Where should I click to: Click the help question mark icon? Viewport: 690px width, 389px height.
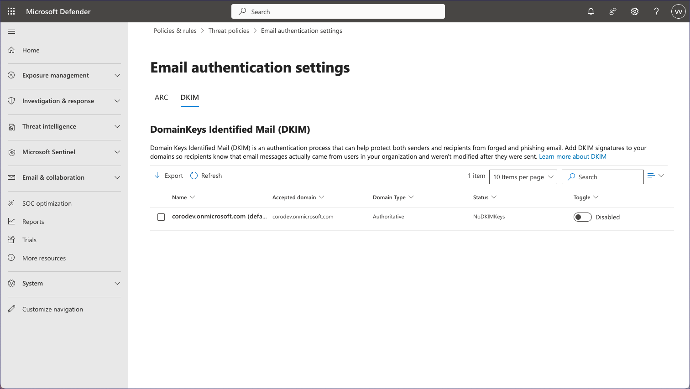click(x=656, y=11)
